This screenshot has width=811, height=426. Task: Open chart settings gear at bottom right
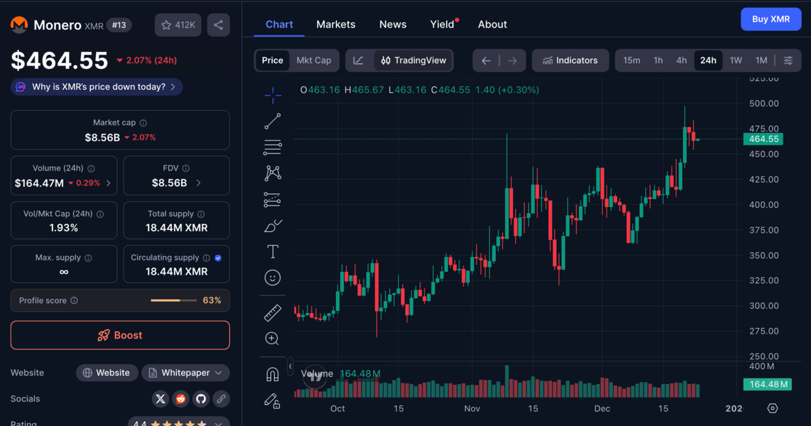click(773, 408)
